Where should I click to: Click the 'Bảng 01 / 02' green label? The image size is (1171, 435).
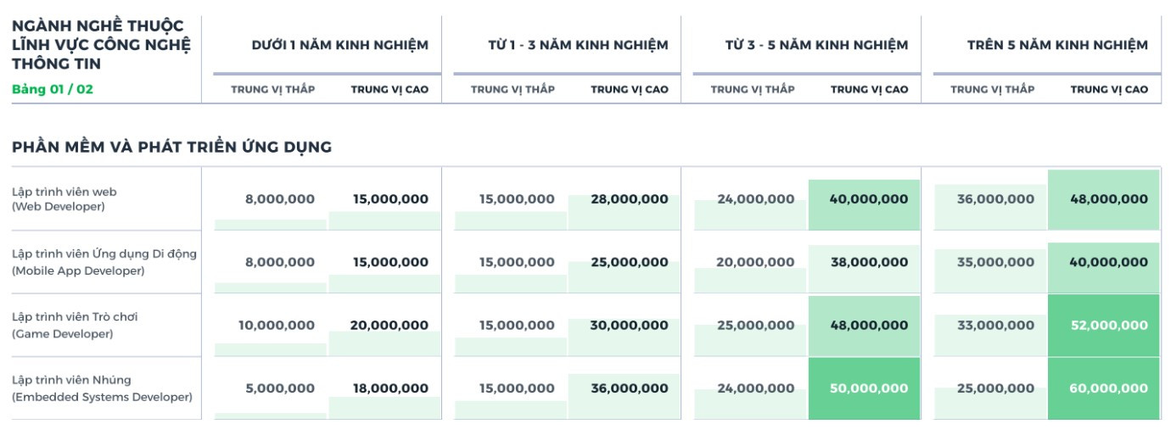pyautogui.click(x=53, y=89)
